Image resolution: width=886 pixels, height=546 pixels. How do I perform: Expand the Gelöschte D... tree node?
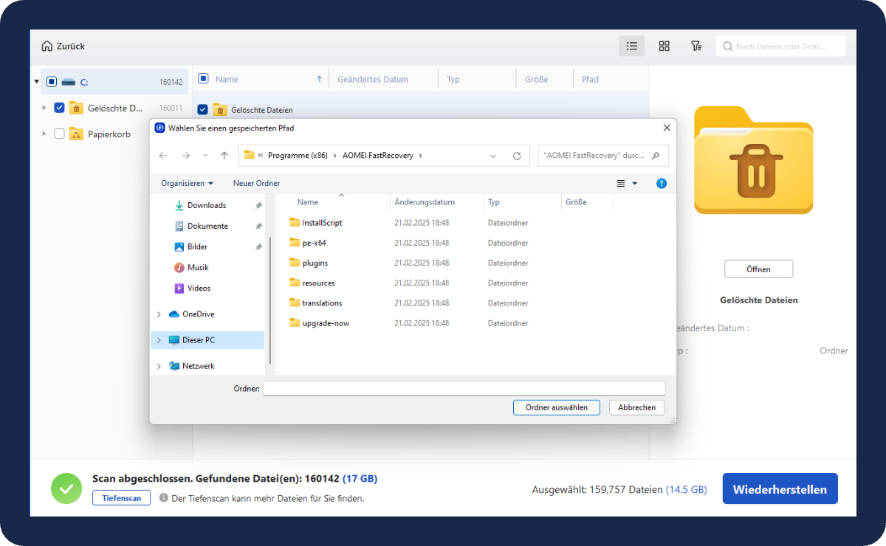click(x=44, y=108)
